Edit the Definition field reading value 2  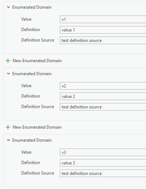coord(103,96)
